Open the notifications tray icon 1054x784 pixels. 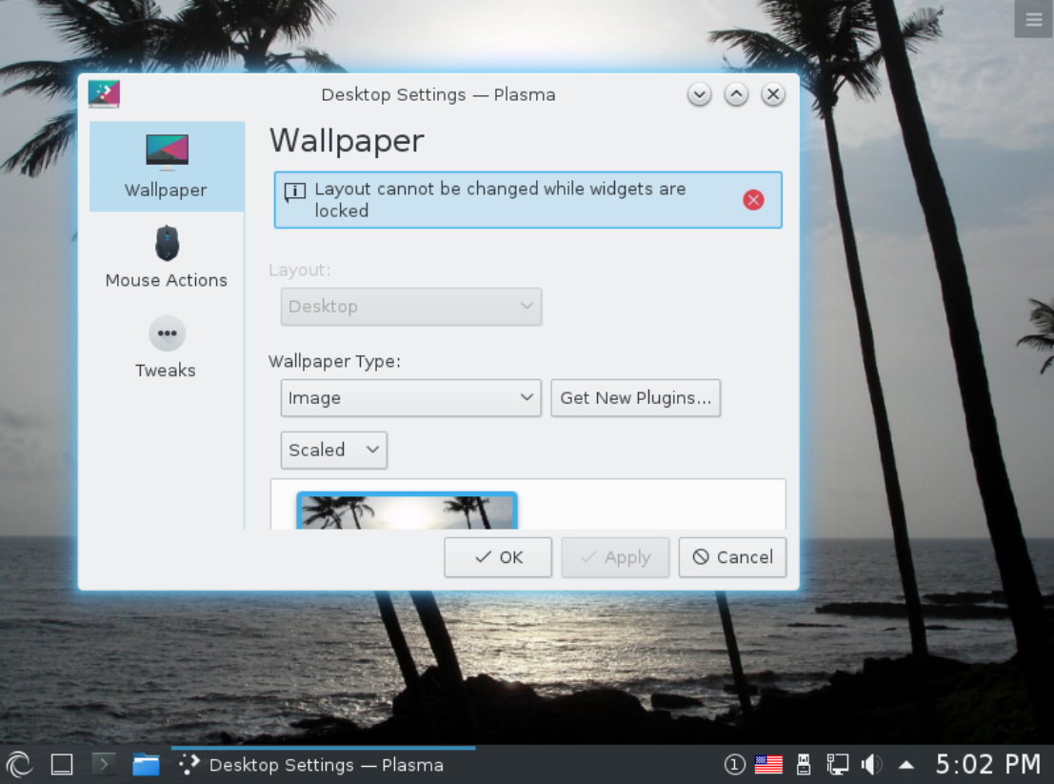(x=734, y=764)
